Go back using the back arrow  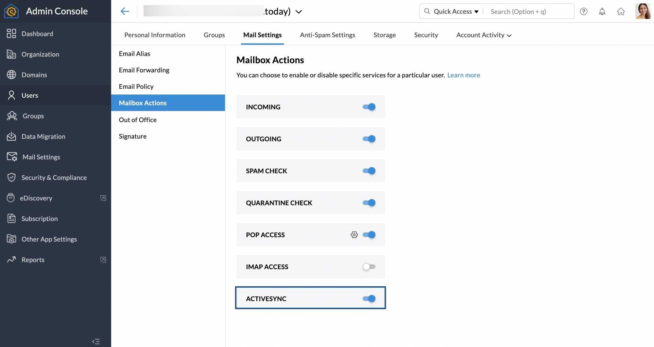(125, 11)
